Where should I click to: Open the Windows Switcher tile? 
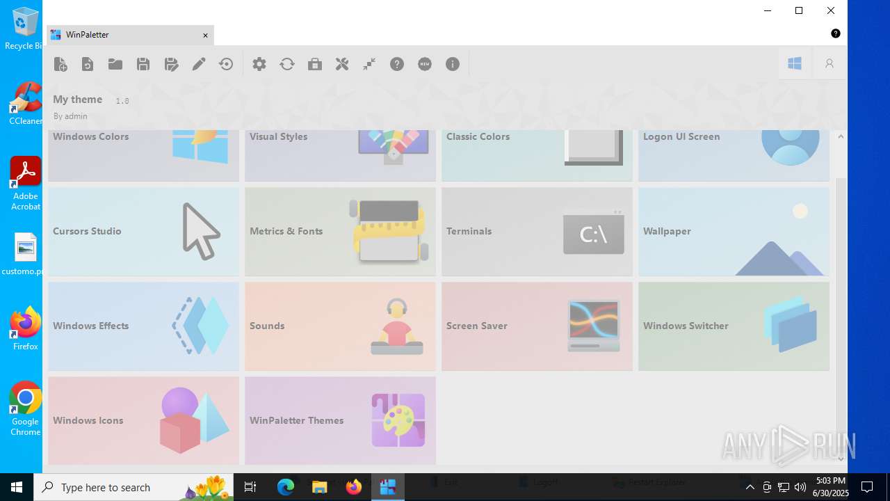click(x=734, y=326)
